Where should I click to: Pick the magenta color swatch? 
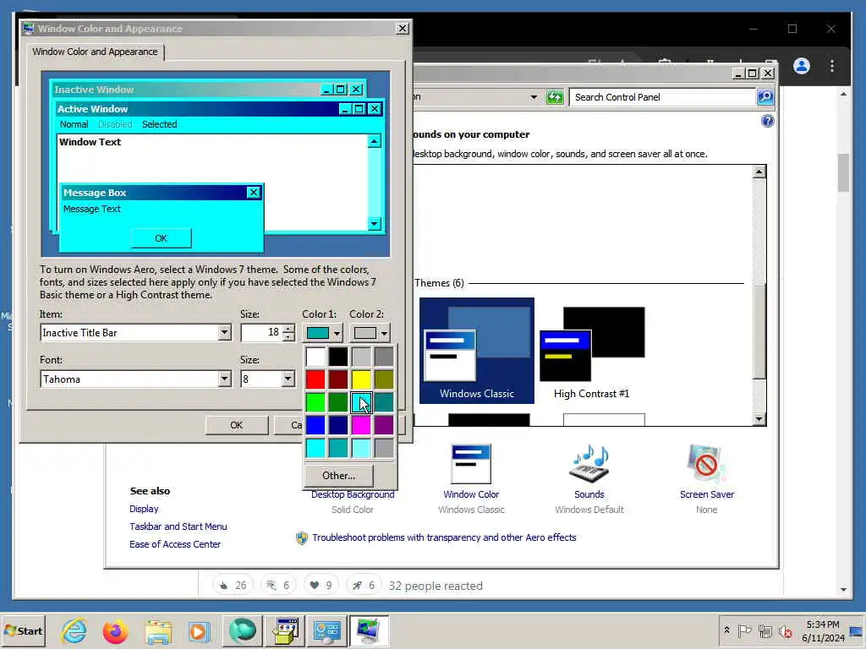point(361,425)
